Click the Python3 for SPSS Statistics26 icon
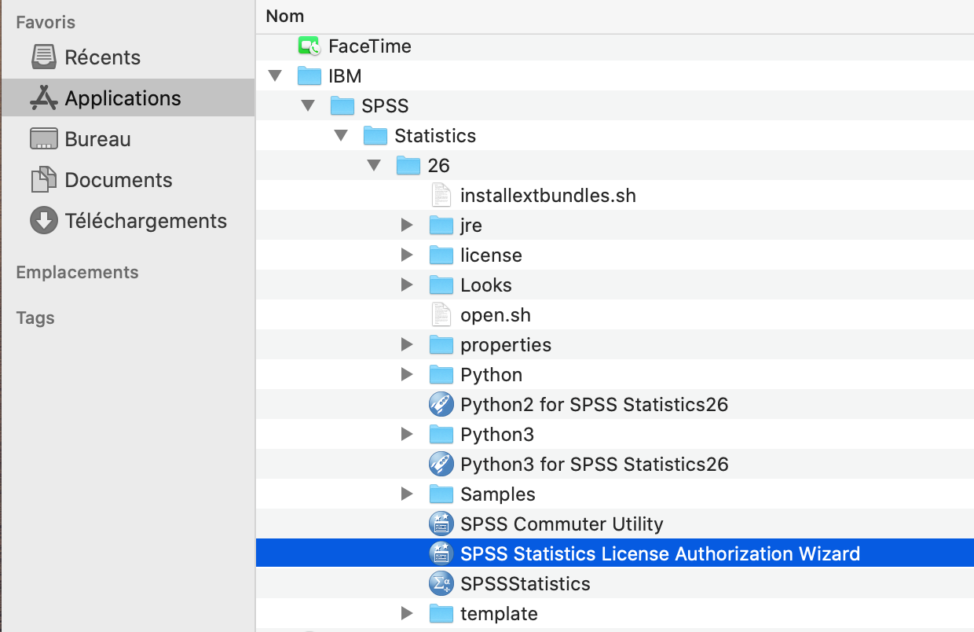 click(x=441, y=464)
